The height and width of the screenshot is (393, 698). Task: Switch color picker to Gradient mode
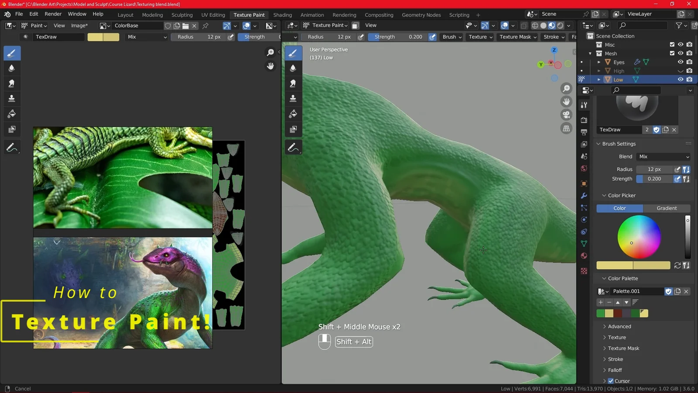666,208
